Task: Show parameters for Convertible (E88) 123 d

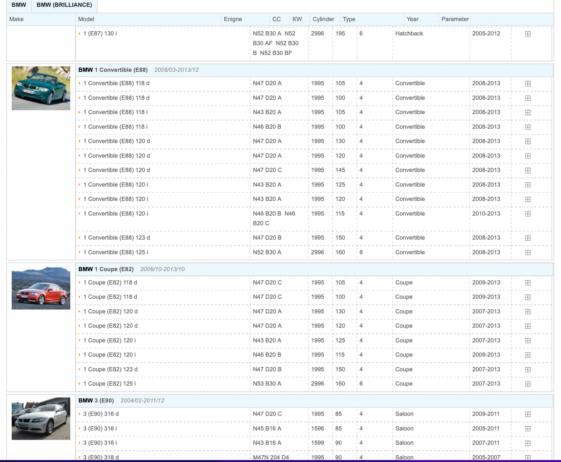Action: (x=528, y=238)
